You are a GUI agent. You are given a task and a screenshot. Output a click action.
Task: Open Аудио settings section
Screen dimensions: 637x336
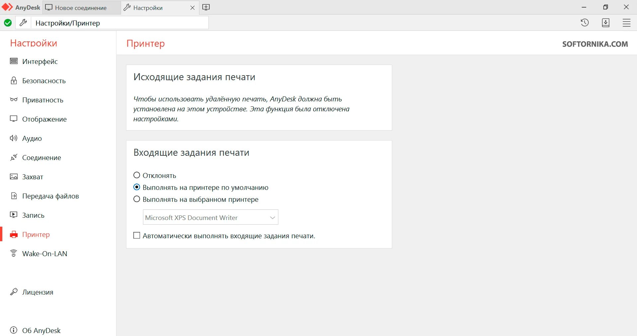click(32, 138)
